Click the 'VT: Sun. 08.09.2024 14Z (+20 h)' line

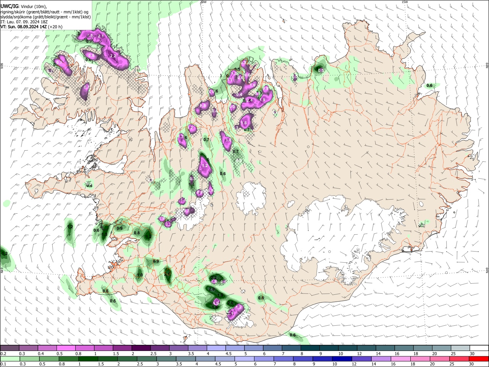coord(31,27)
